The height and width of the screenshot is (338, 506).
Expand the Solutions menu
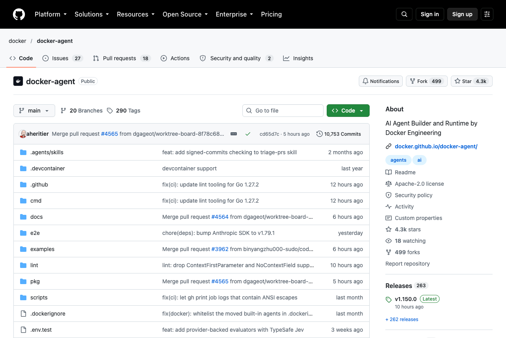pos(91,14)
